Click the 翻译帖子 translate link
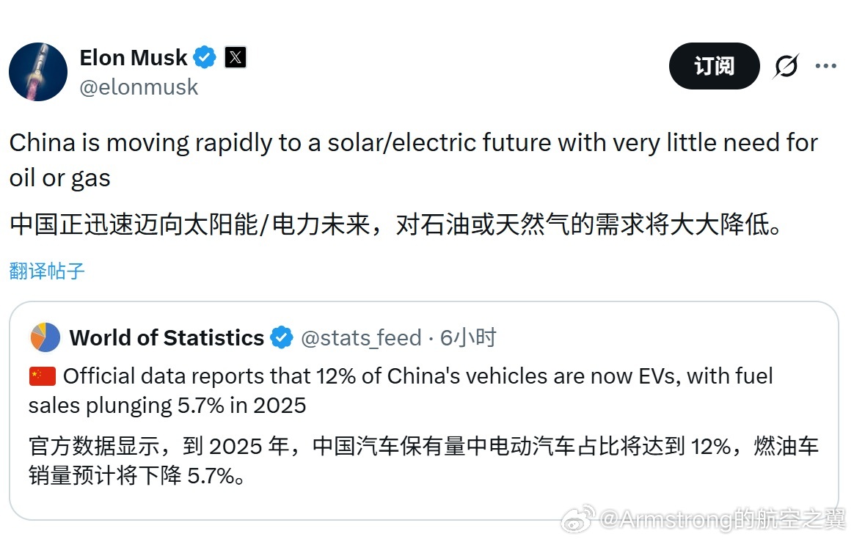The height and width of the screenshot is (542, 854). click(x=46, y=270)
